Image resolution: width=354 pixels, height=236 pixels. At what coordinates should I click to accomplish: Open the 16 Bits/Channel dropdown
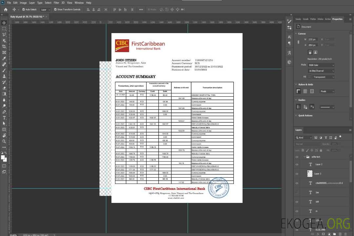321,71
